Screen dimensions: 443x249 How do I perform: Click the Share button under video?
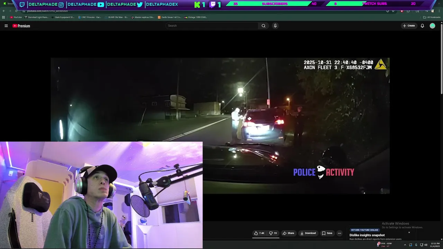[288, 233]
